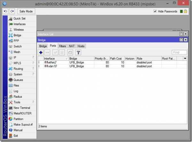This screenshot has height=142, width=192.
Task: Add a new bridge port with plus icon
Action: [41, 53]
